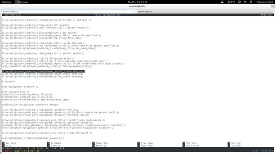Click the 'Modified' indicator in nano header
Image resolution: width=275 pixels, height=154 pixels.
[x=266, y=15]
